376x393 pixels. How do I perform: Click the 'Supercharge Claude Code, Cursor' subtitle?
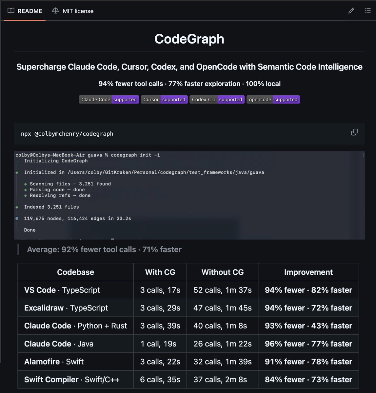[x=189, y=67]
